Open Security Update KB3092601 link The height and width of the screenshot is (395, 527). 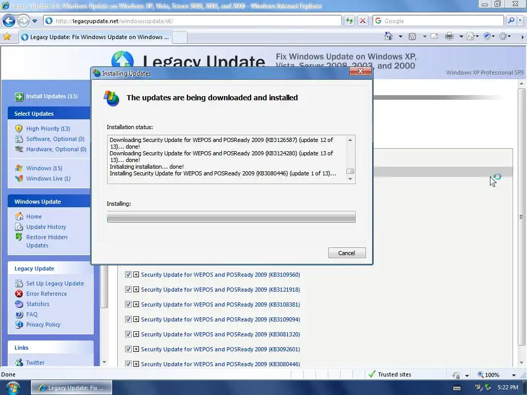[220, 349]
